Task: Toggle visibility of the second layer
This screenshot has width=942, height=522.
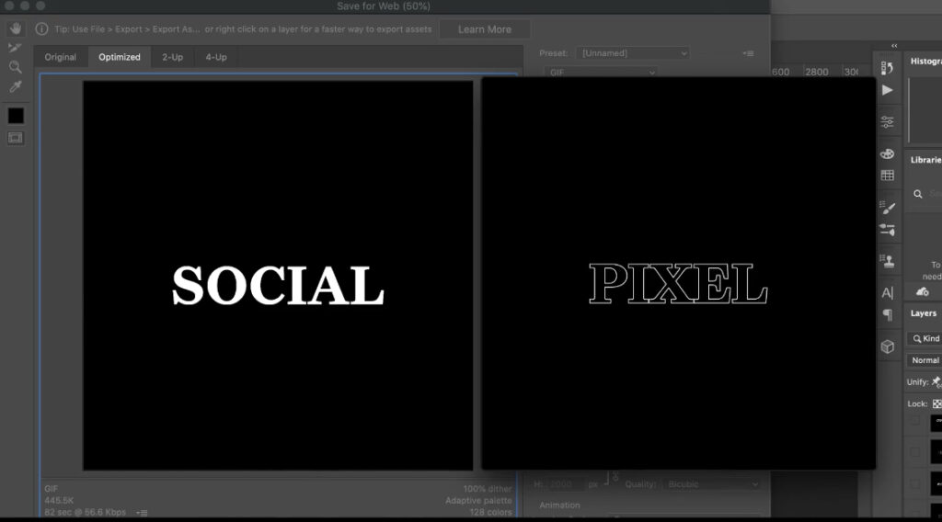Action: [x=914, y=452]
